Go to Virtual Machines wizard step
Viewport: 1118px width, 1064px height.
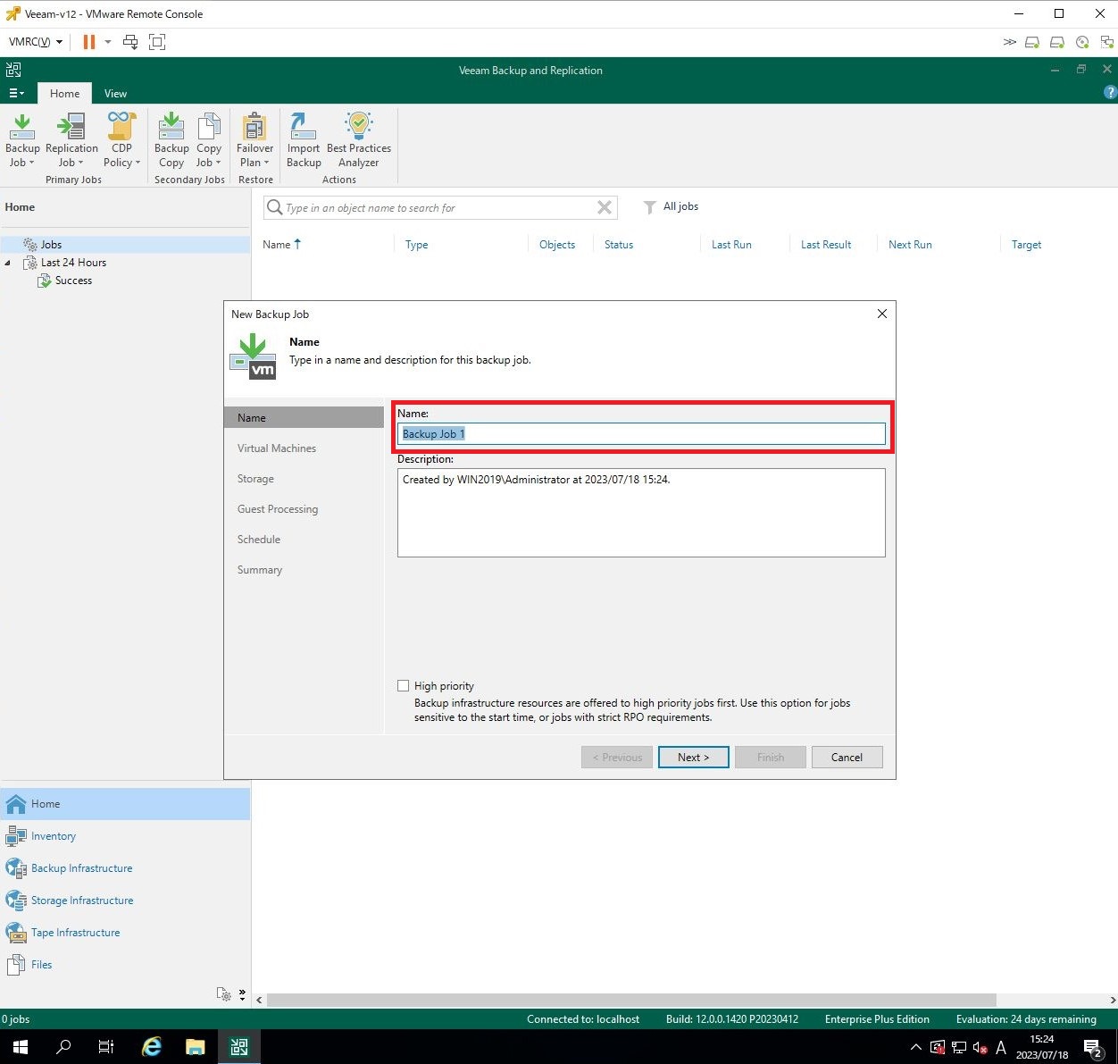point(277,448)
